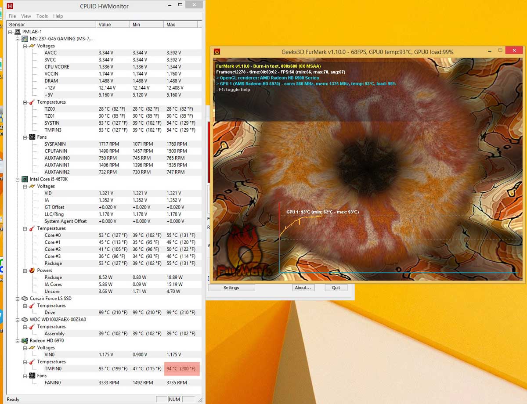527x404 pixels.
Task: Click the Corsair Force LS SSD drive icon
Action: pyautogui.click(x=25, y=299)
